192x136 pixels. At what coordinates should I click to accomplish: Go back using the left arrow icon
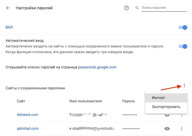(x=8, y=8)
